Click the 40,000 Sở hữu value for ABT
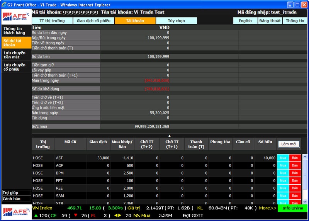 (269, 158)
